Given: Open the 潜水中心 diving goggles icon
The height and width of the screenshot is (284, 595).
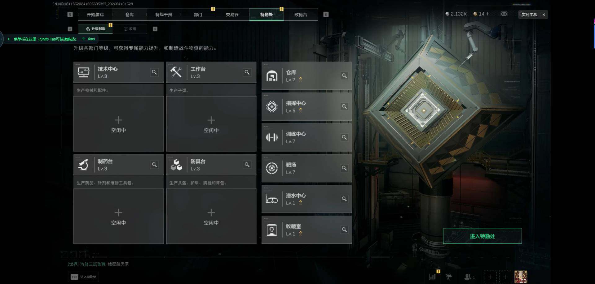Looking at the screenshot, I should point(272,199).
